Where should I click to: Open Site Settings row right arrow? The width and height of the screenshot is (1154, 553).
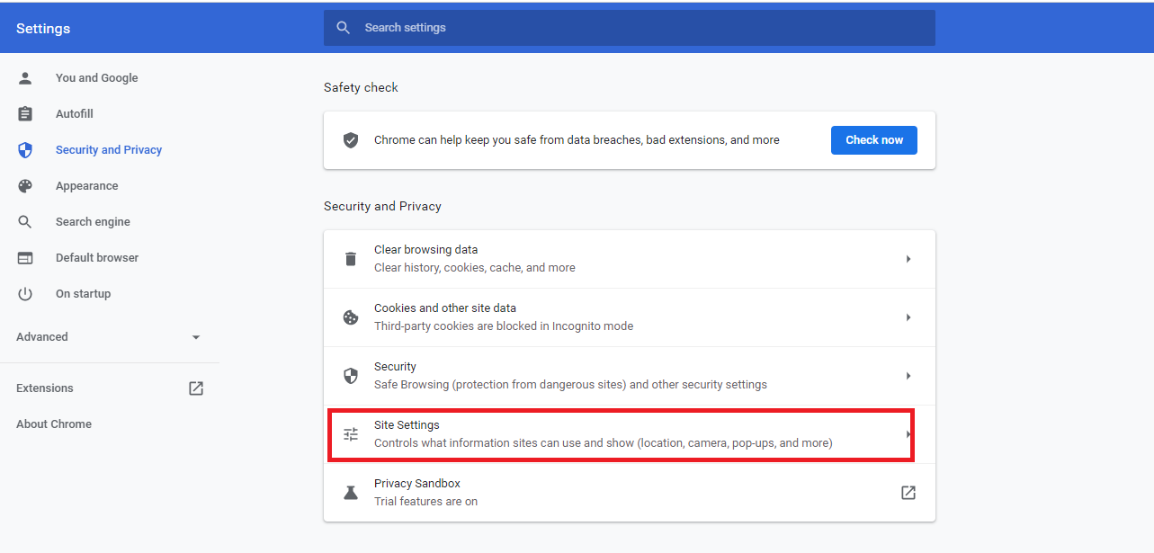click(908, 434)
